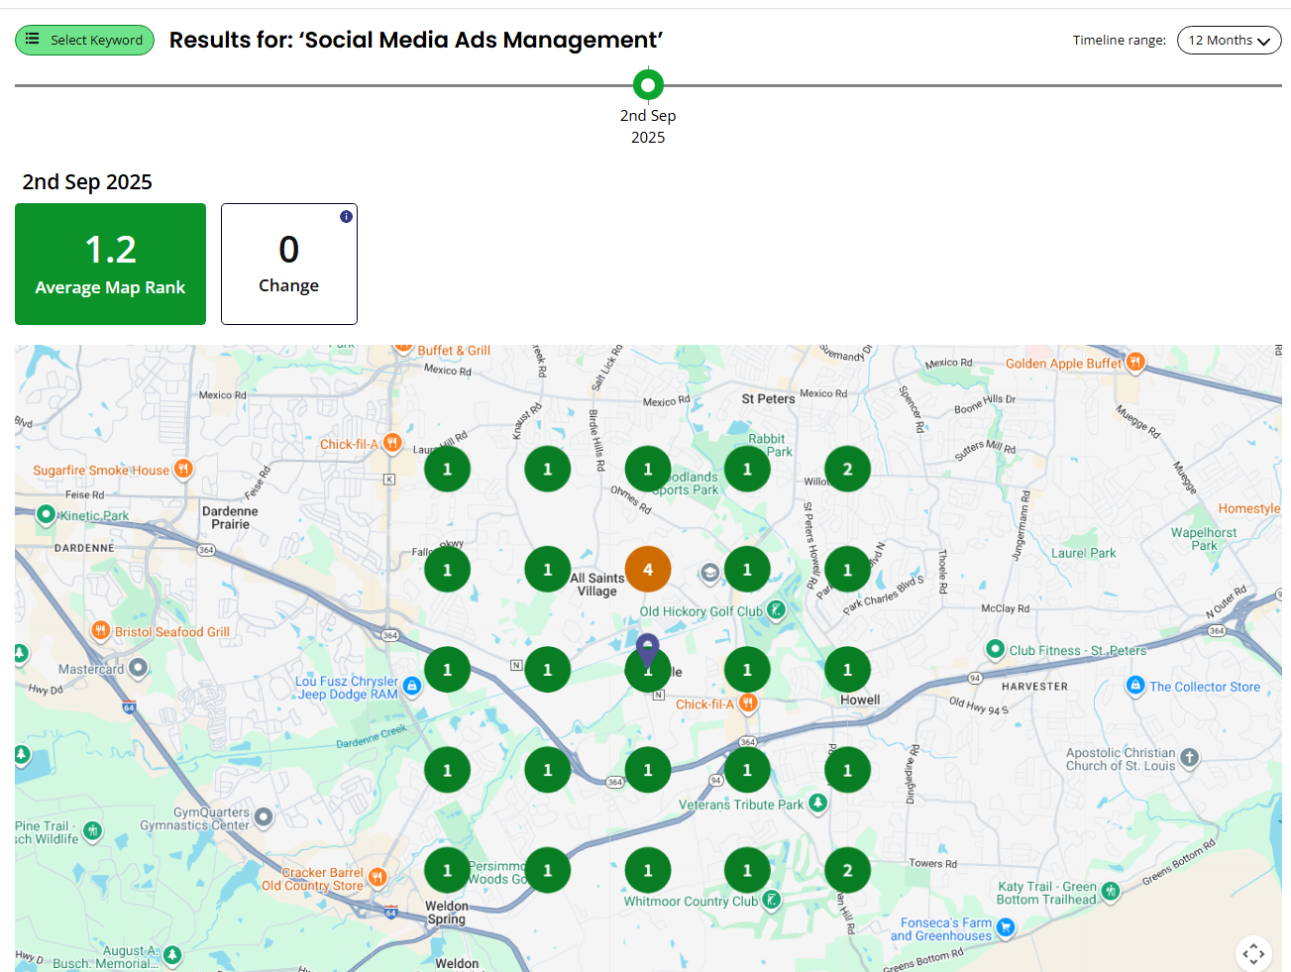This screenshot has height=972, width=1291.
Task: Select the rank 2 pin near St Peters
Action: (x=847, y=468)
